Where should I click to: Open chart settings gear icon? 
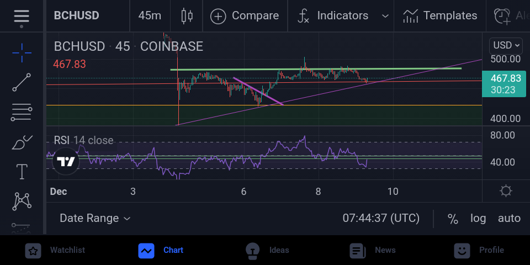click(506, 191)
